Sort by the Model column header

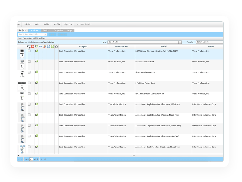click(x=164, y=47)
